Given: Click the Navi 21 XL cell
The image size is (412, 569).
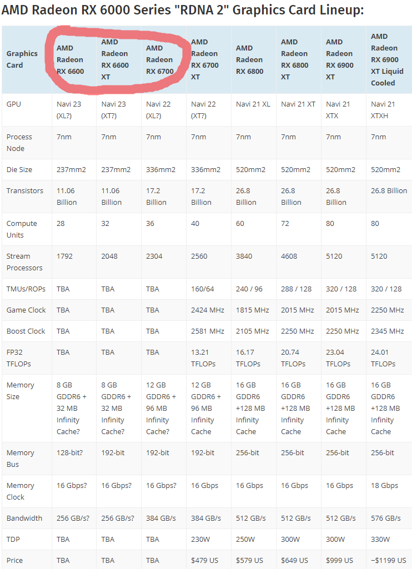Looking at the screenshot, I should (x=253, y=104).
